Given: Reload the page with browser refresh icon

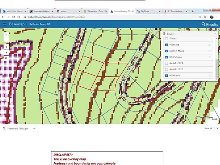Looking at the screenshot, I should [13, 17].
